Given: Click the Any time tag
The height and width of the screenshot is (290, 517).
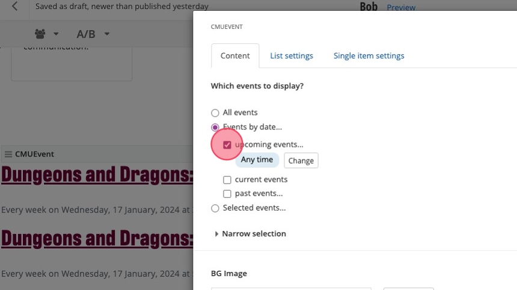Looking at the screenshot, I should click(x=257, y=160).
